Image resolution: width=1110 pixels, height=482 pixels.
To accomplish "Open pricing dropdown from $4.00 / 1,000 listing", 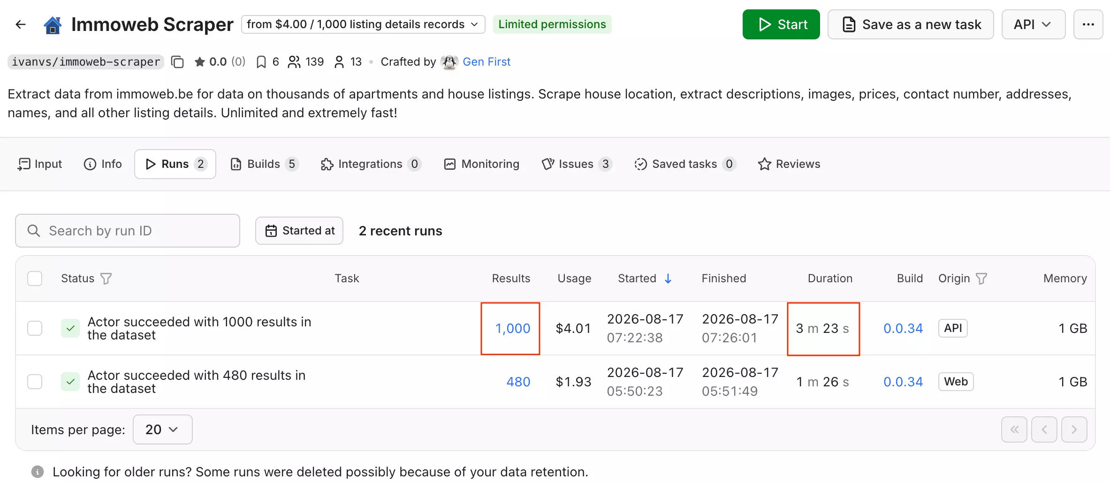I will tap(363, 24).
